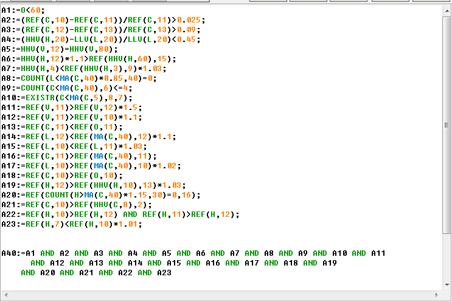The width and height of the screenshot is (452, 302).
Task: Click the line starting 'A40:=A1 AND A2'
Action: tap(193, 253)
